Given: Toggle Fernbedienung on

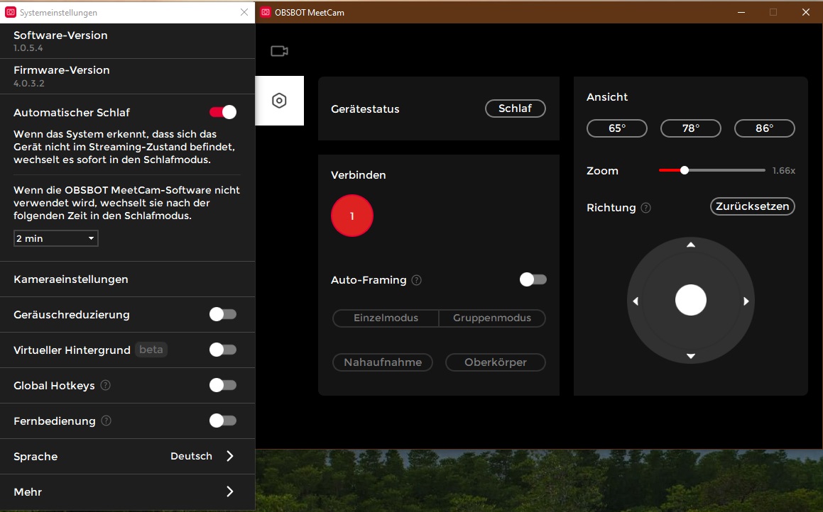Looking at the screenshot, I should coord(223,421).
